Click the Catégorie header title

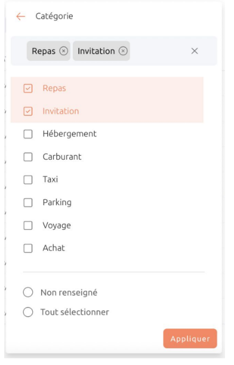click(x=54, y=16)
